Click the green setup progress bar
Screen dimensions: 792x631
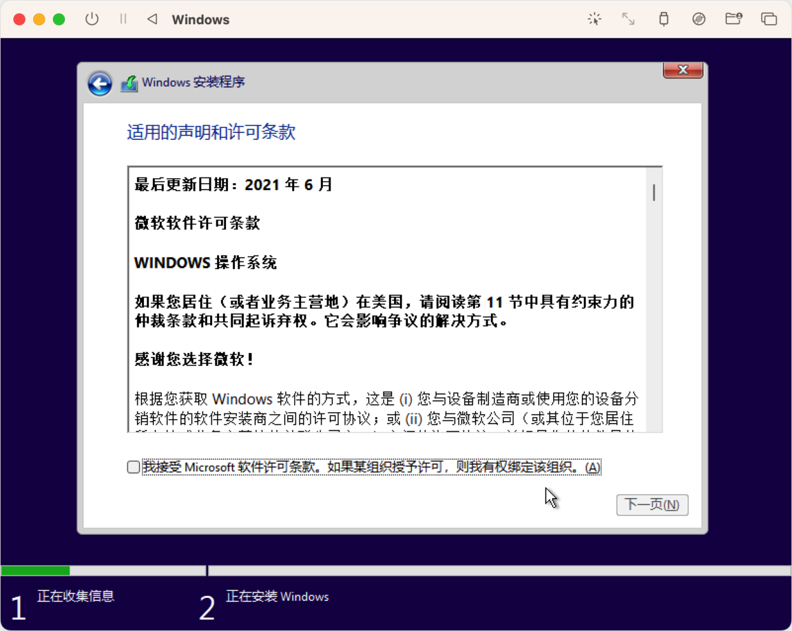tap(35, 570)
